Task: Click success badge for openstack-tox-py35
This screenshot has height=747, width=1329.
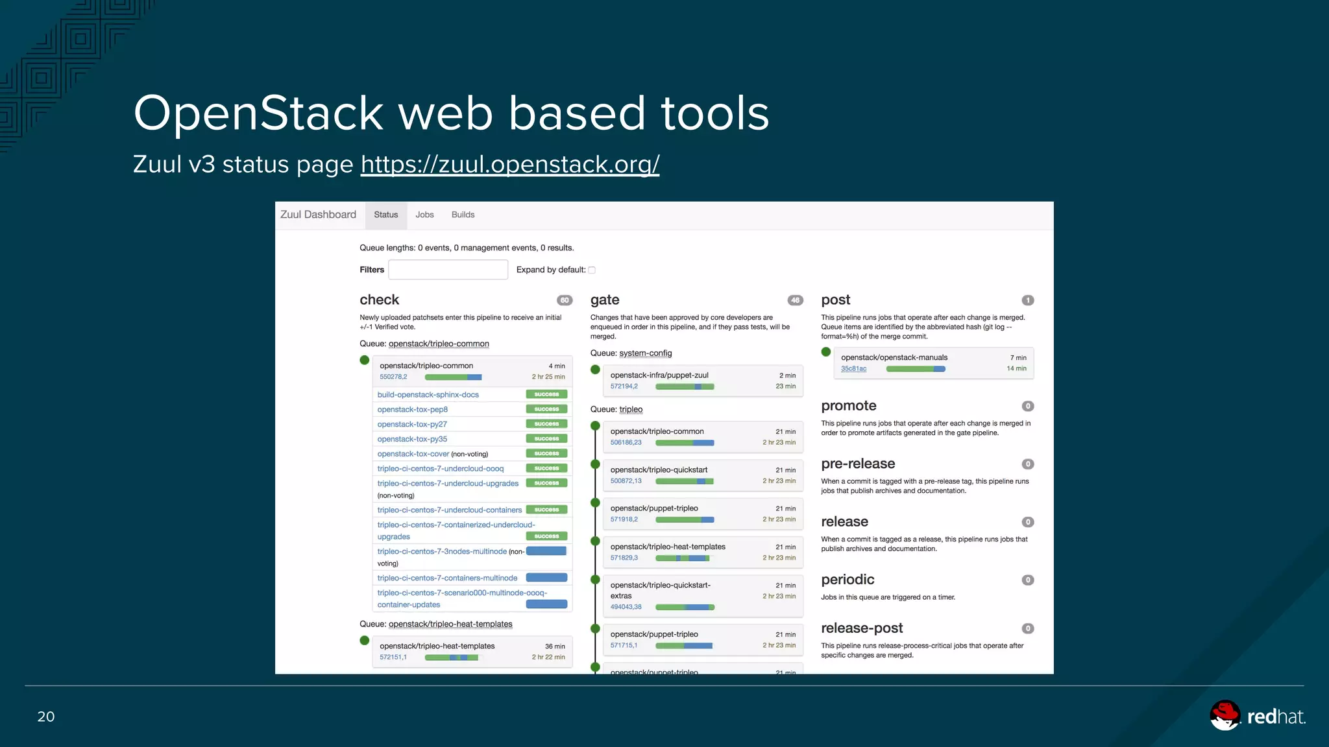Action: click(546, 439)
